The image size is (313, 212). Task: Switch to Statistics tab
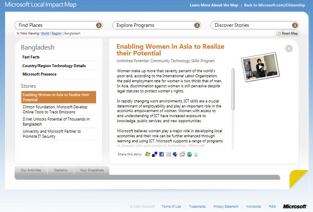[x=61, y=170]
